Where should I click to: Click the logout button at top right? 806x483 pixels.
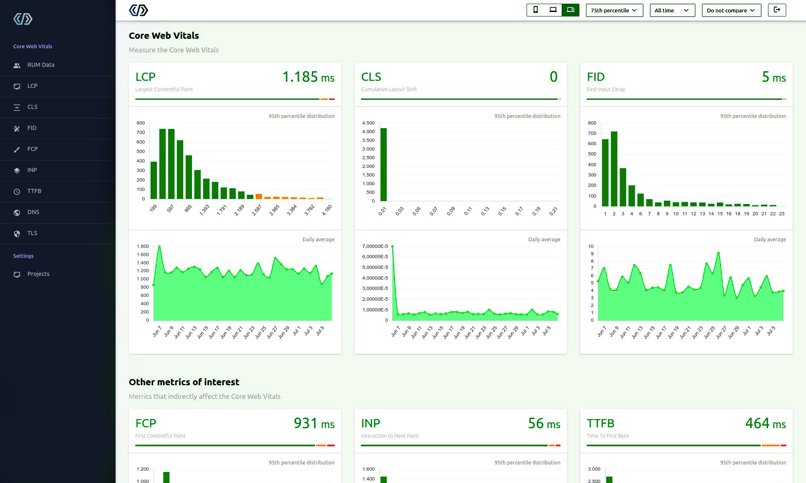coord(777,10)
